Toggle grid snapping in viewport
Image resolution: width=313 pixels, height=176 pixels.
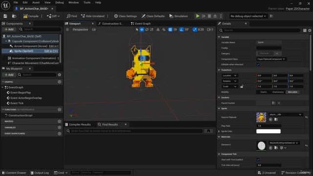pos(170,29)
